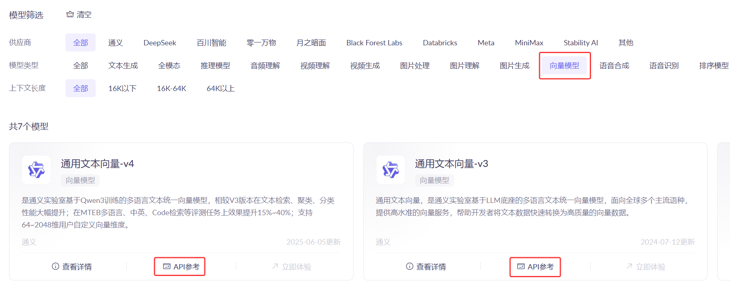The image size is (730, 287).
Task: Open the 通用文本向量-v4 model title
Action: [x=97, y=164]
